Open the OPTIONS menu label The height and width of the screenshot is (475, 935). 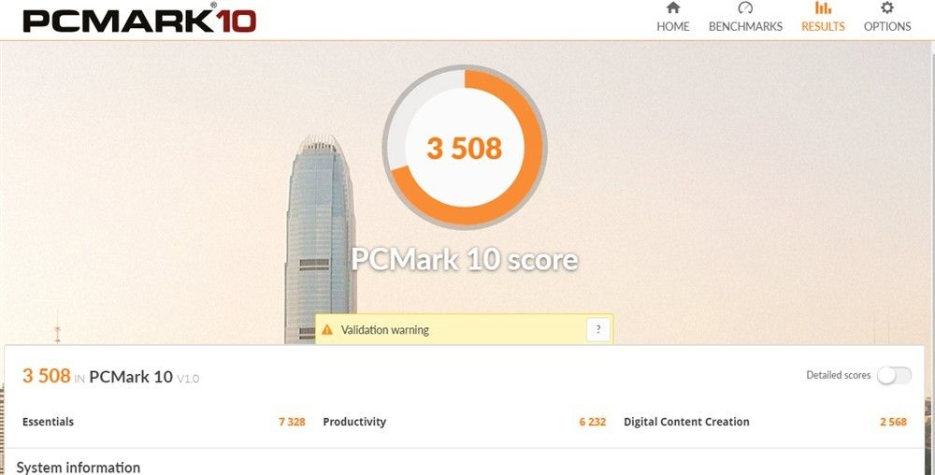click(887, 26)
